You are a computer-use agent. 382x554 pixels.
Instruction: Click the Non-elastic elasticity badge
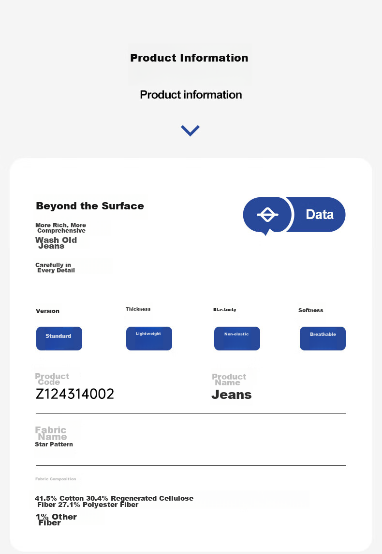click(237, 338)
